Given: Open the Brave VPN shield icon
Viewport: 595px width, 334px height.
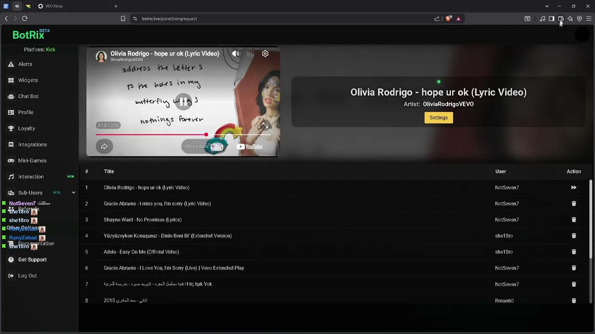Looking at the screenshot, I should coord(579,19).
